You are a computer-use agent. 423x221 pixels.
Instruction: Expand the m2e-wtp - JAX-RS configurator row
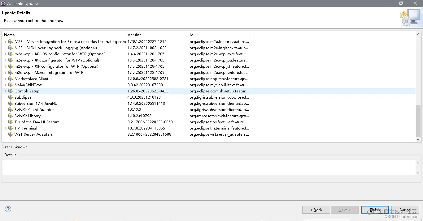[5, 54]
